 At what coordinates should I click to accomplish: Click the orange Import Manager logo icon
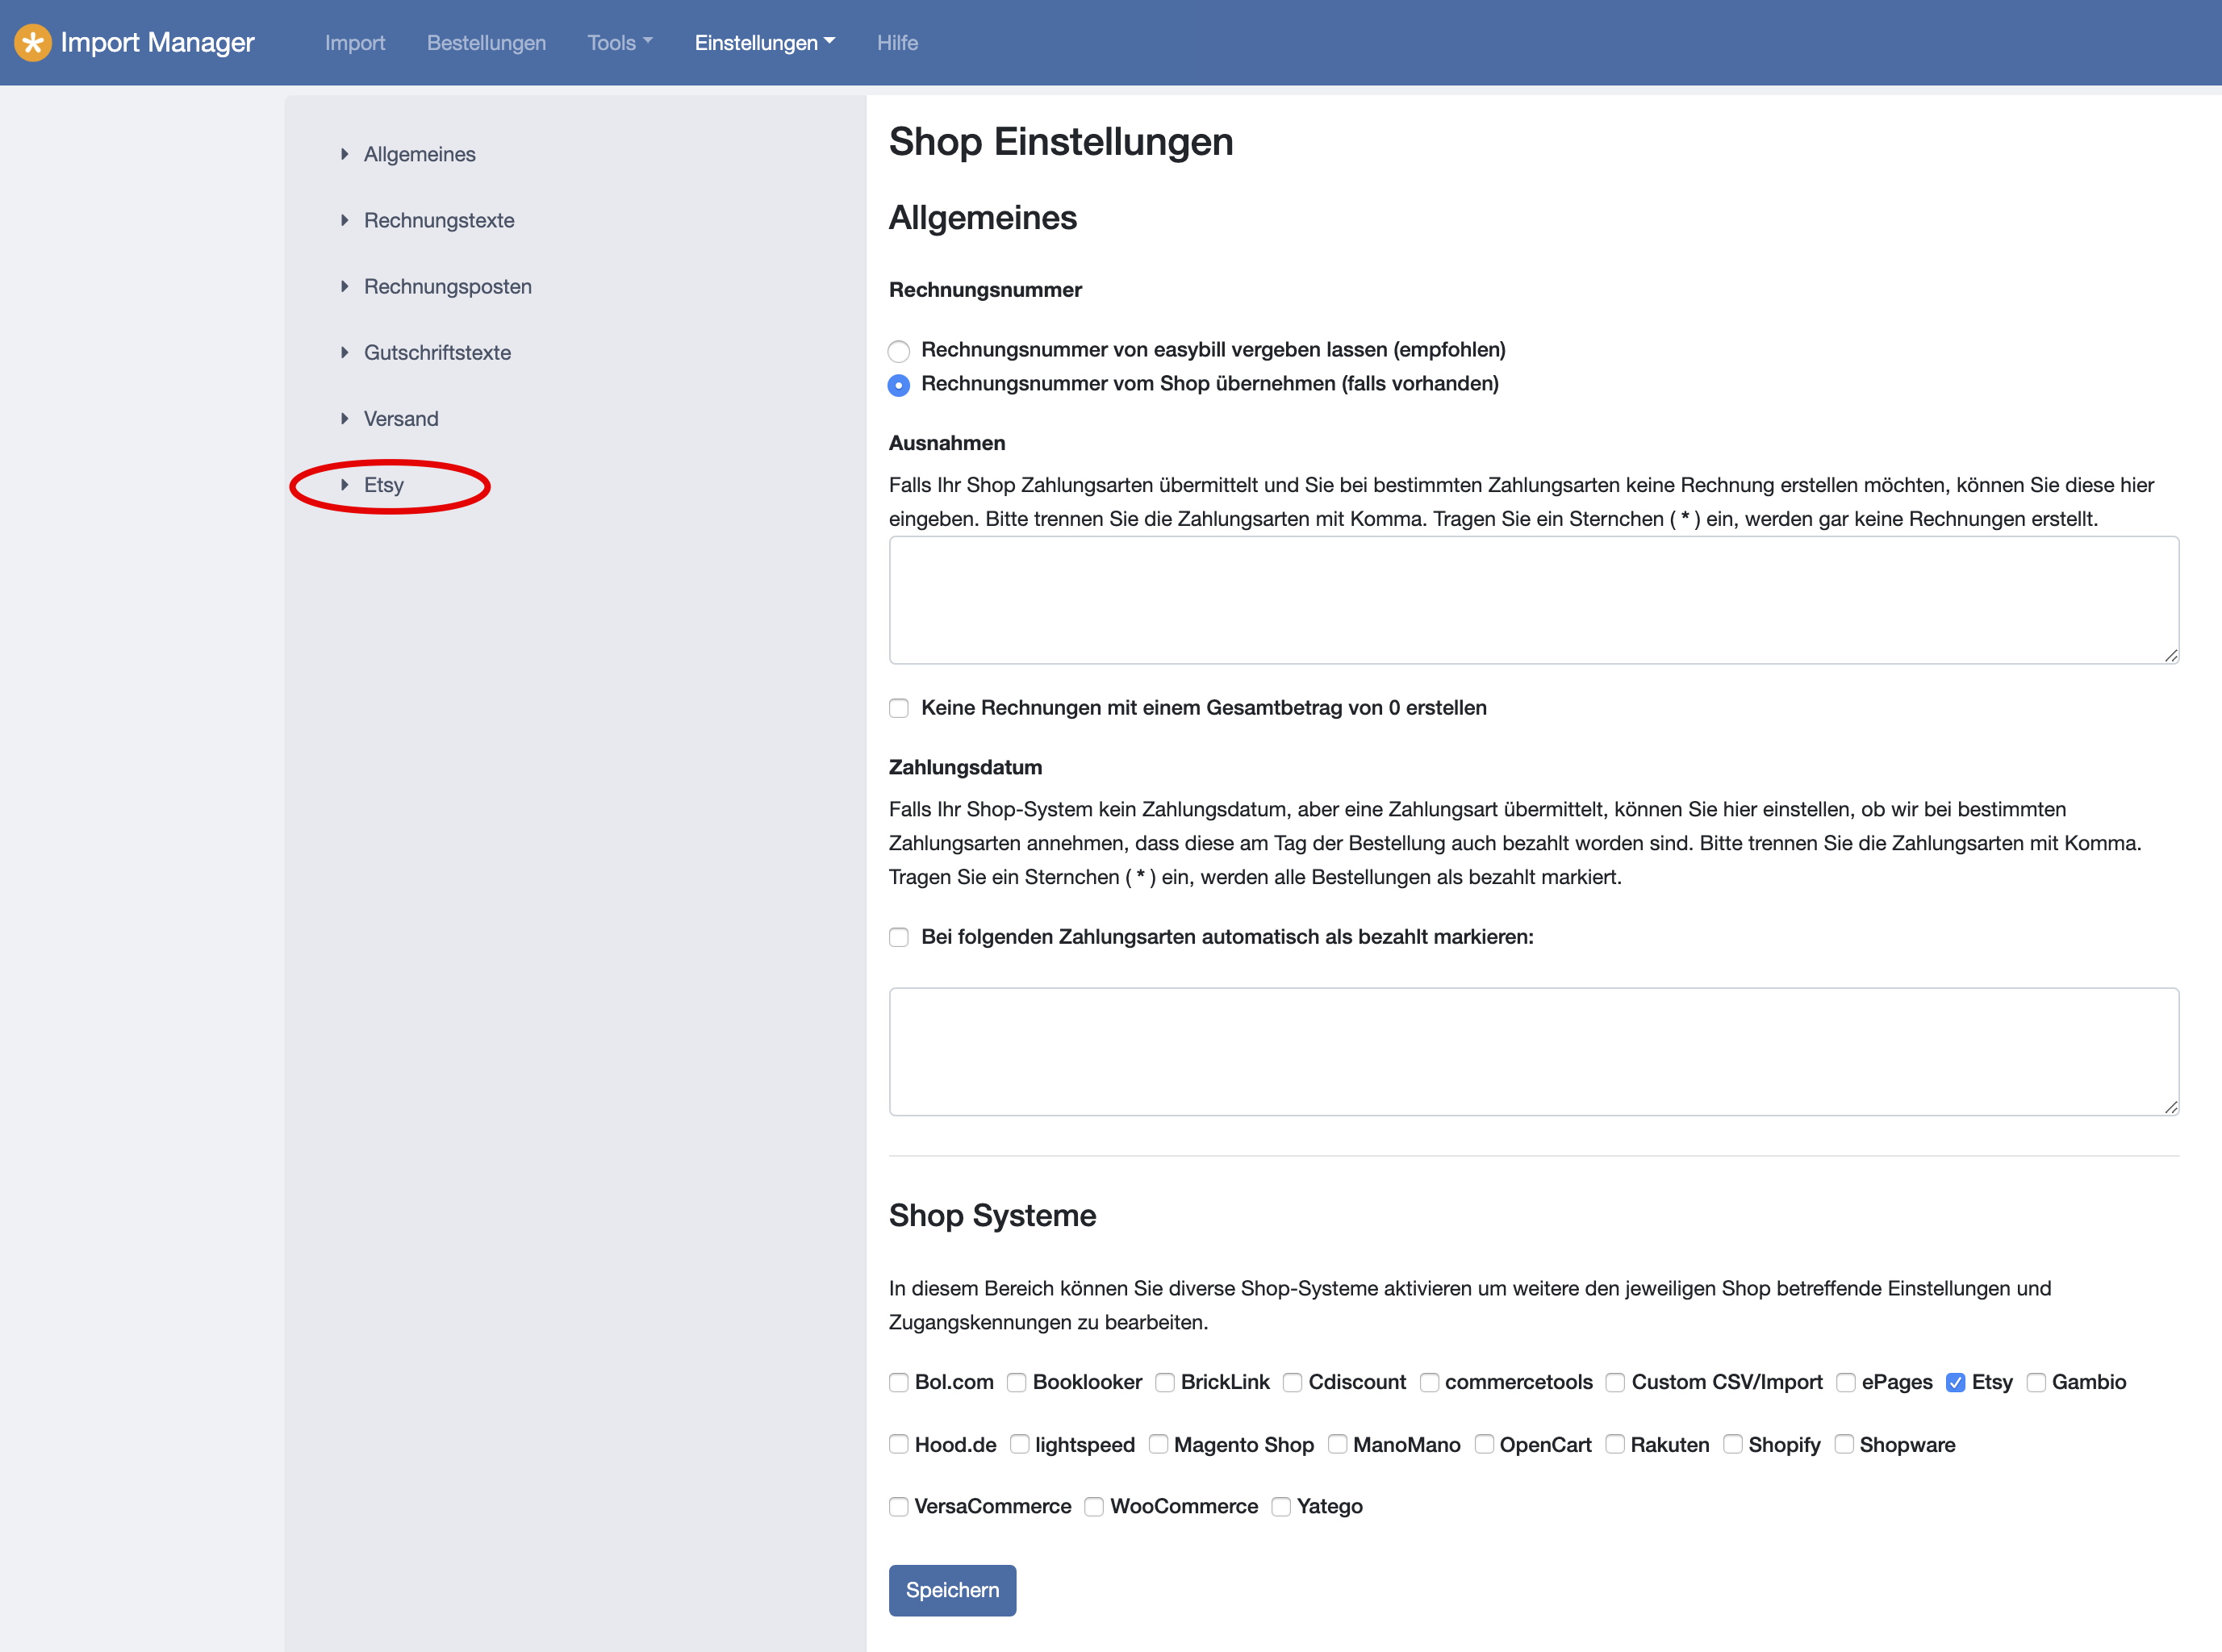pos(33,43)
